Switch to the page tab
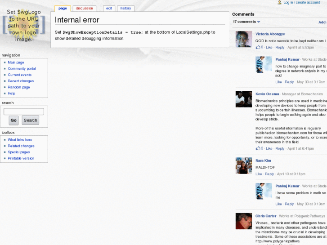 pos(63,9)
